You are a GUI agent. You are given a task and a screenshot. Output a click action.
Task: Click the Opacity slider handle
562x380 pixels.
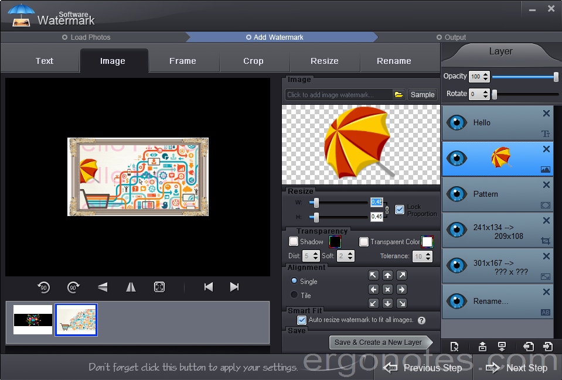556,77
